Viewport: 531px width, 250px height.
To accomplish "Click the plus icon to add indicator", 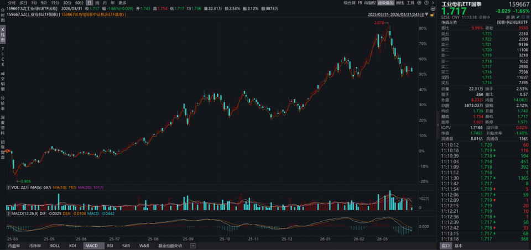I will click(x=192, y=246).
